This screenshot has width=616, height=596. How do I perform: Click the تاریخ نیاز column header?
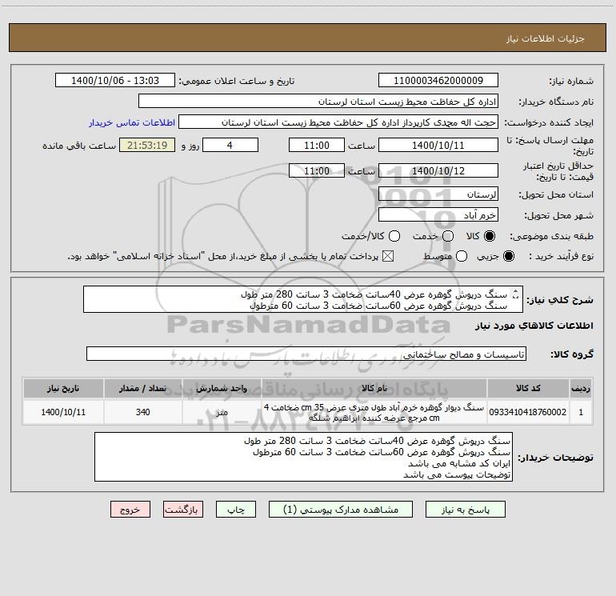pyautogui.click(x=63, y=388)
